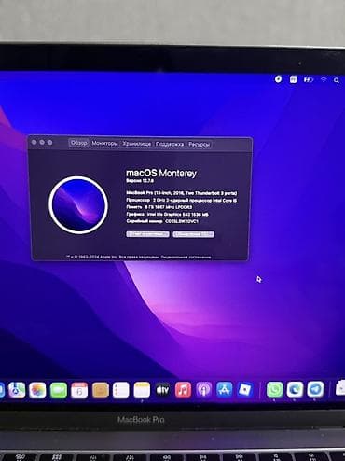Open the red Music app in Dock
345x461 pixels.
click(x=183, y=390)
